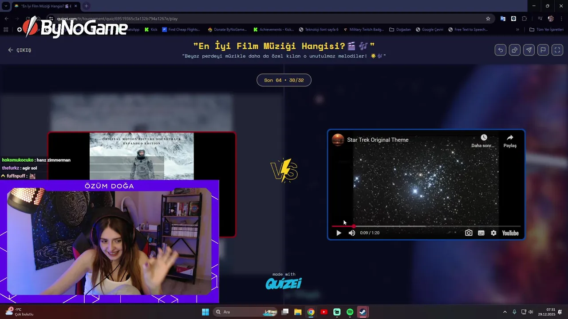
Task: Click the microphone tray icon
Action: click(514, 312)
